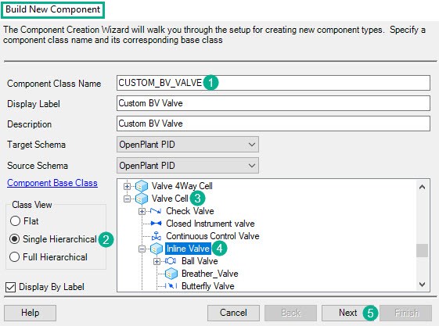Choose Full Hierarchical class view
Screen dimensions: 439x326
click(15, 257)
